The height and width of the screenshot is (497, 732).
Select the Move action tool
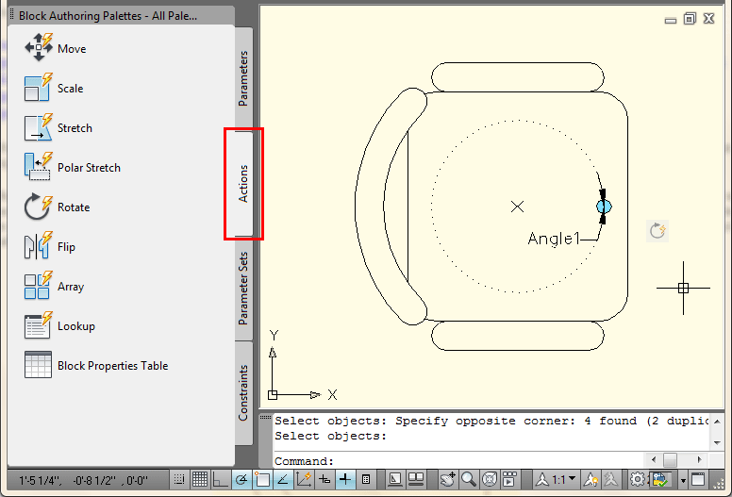click(x=56, y=48)
